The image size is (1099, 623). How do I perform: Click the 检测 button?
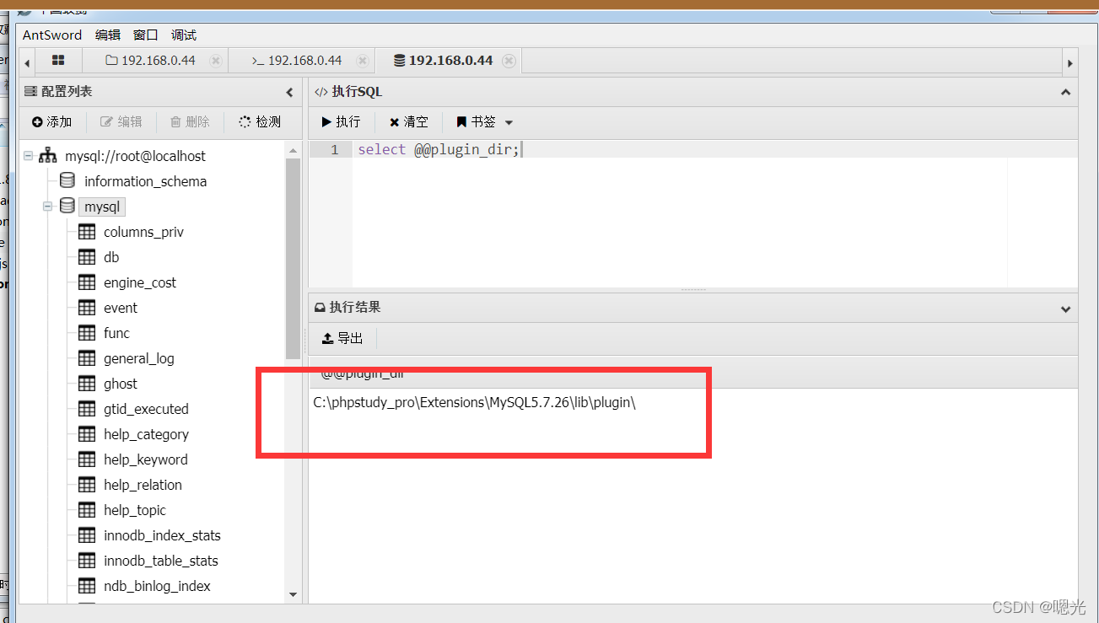260,122
